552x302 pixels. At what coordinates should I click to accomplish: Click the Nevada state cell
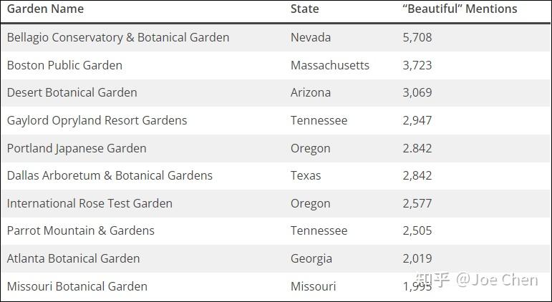(311, 37)
